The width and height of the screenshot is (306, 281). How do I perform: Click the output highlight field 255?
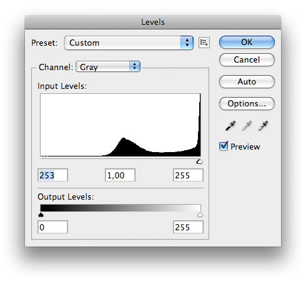188,227
